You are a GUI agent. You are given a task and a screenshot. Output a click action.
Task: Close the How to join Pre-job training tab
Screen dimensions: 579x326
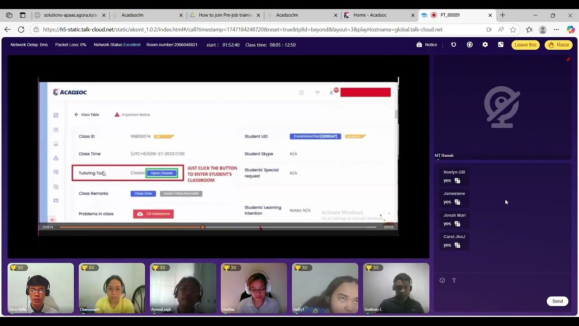pyautogui.click(x=259, y=15)
